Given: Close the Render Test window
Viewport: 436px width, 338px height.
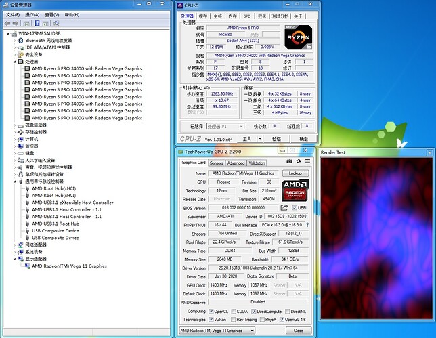Looking at the screenshot, I should click(x=430, y=152).
